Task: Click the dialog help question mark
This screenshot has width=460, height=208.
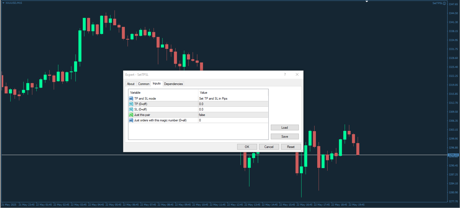Action: coord(285,74)
